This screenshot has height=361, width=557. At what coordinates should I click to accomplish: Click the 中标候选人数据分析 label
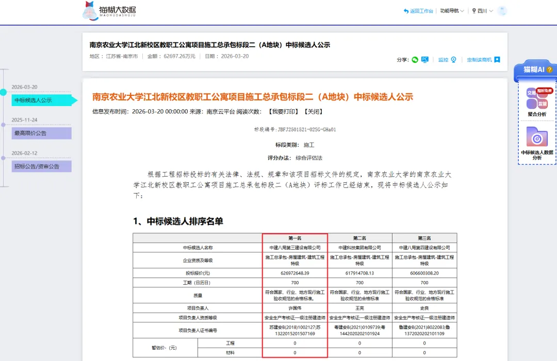(x=537, y=155)
